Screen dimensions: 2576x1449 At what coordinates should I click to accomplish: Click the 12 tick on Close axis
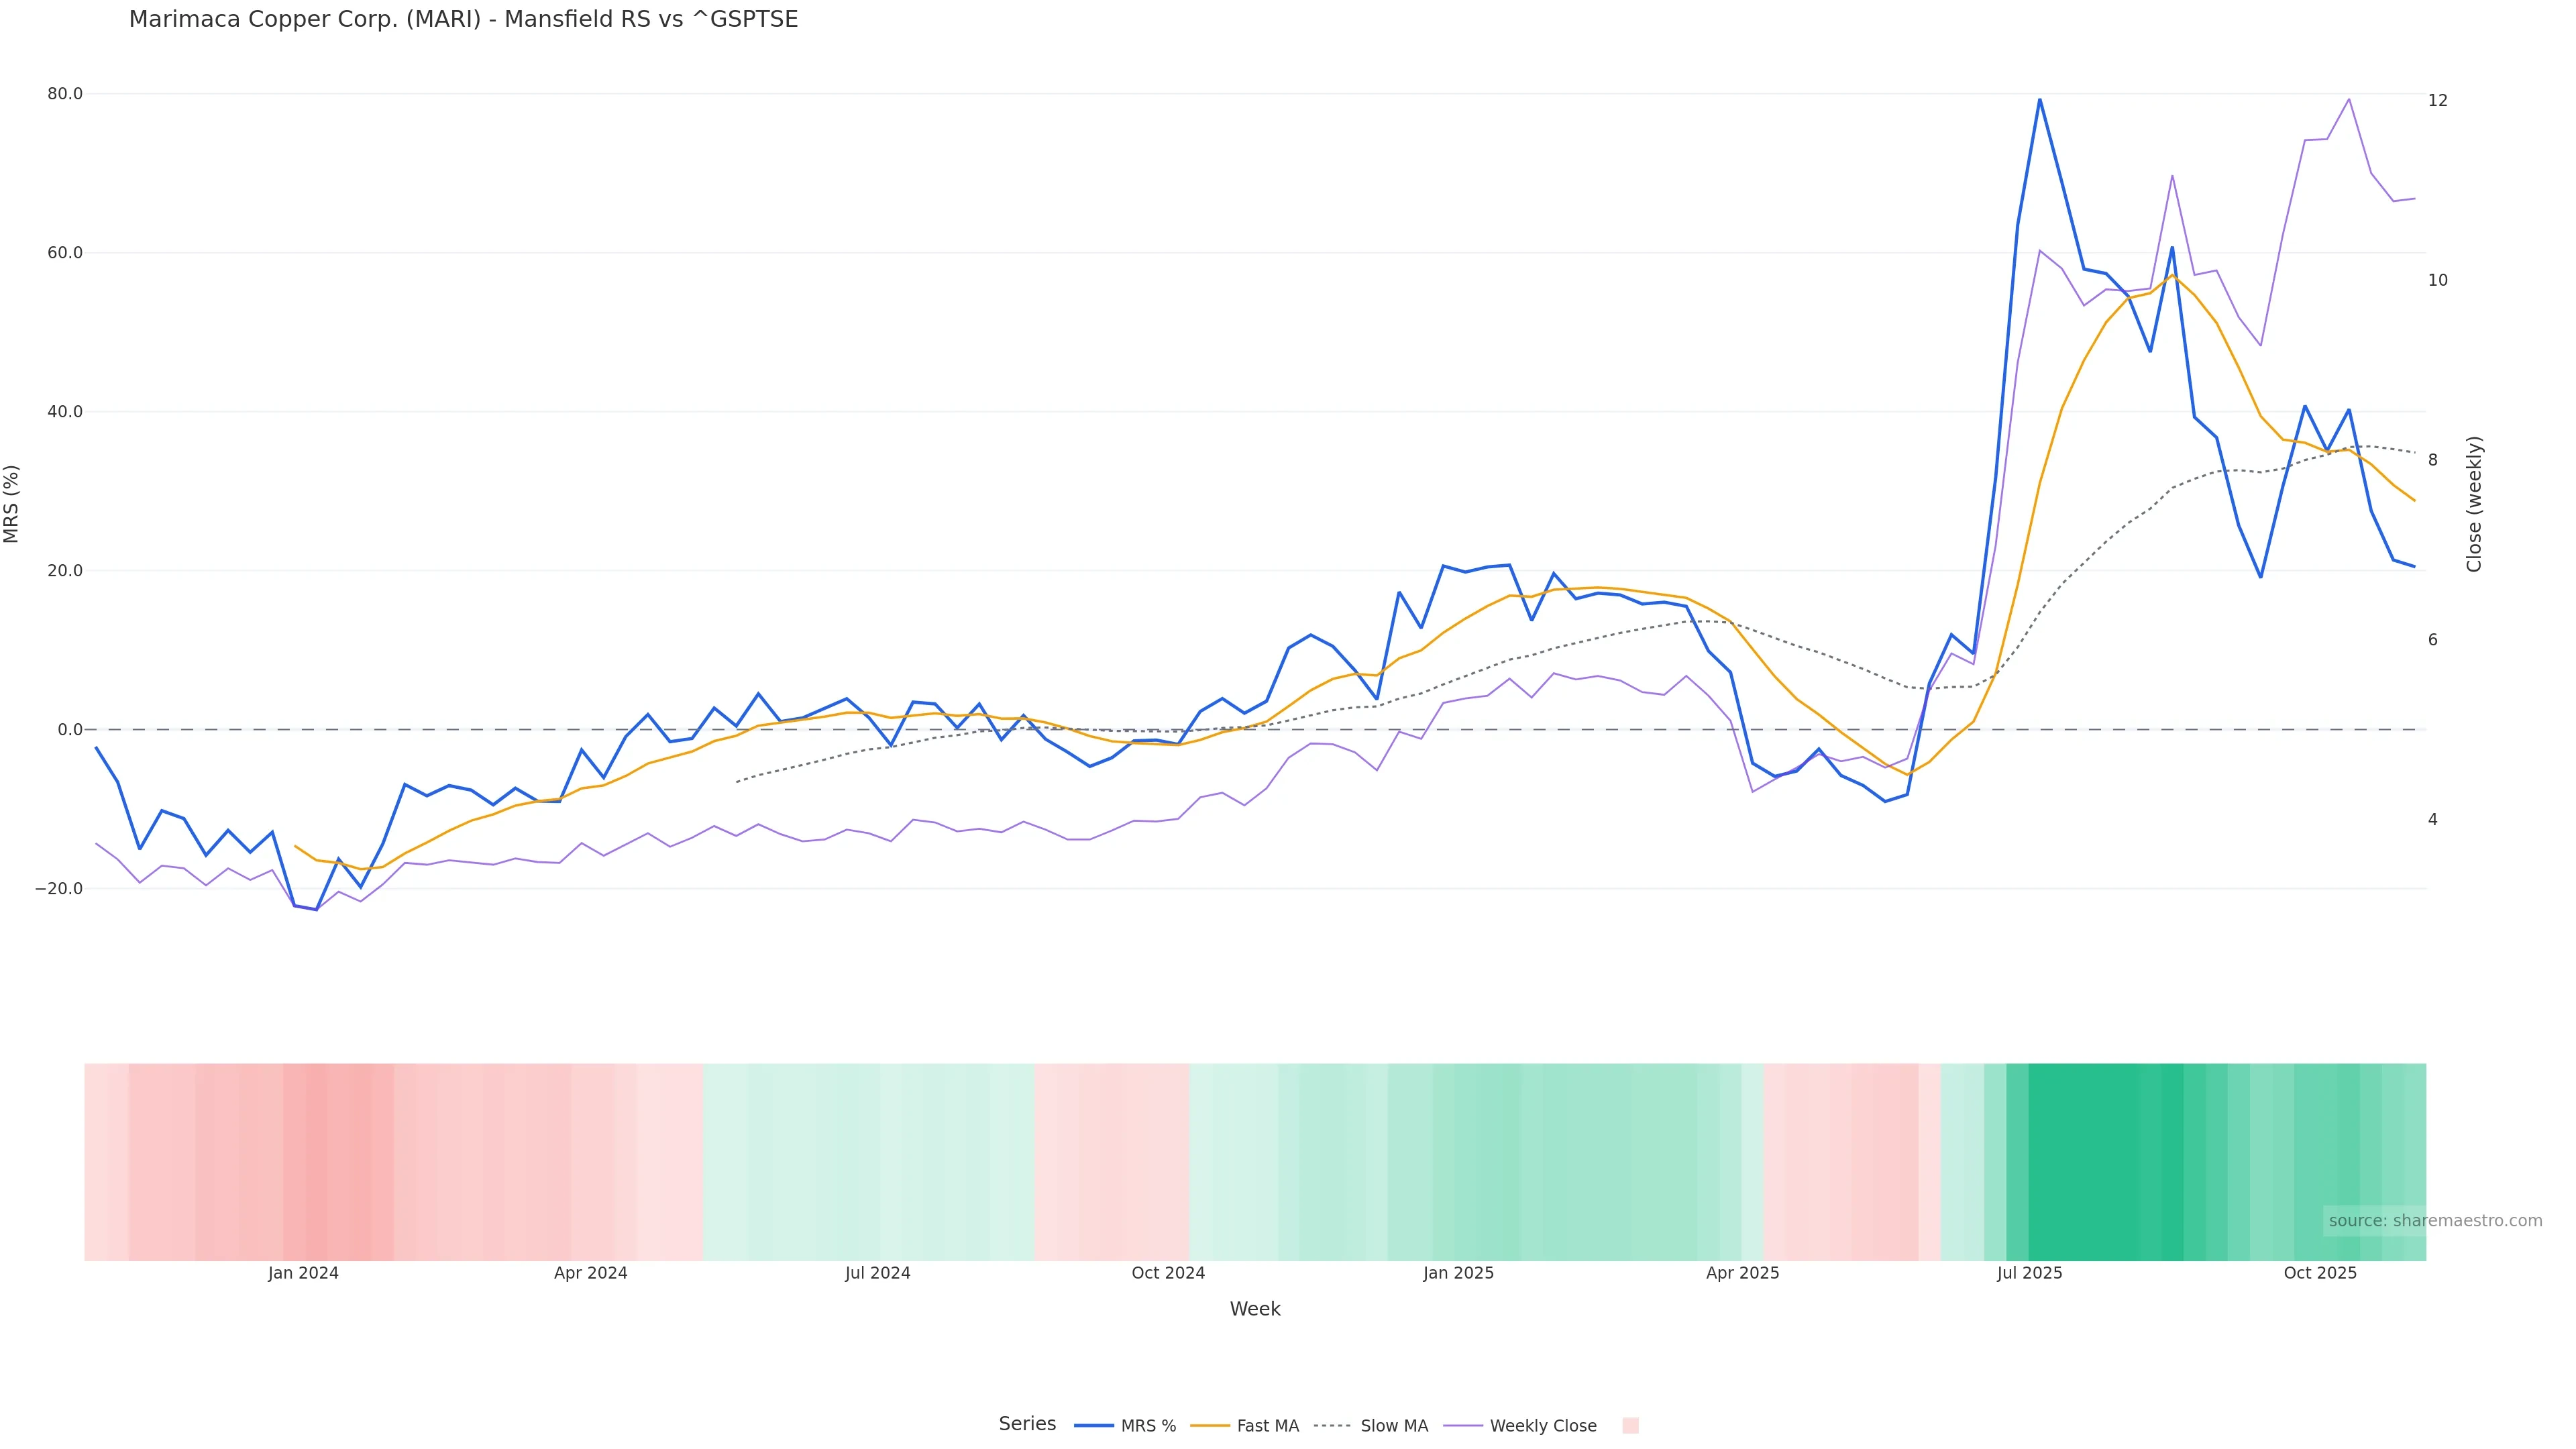[2438, 100]
